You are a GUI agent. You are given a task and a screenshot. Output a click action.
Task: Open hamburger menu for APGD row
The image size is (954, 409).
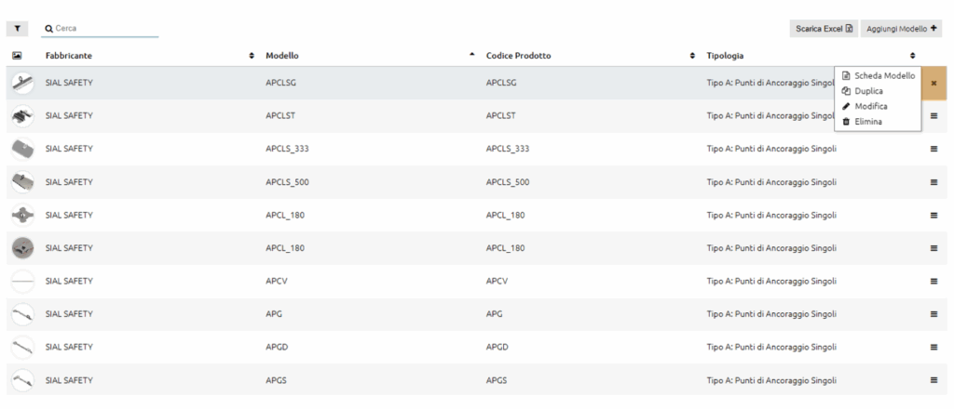[x=934, y=347]
